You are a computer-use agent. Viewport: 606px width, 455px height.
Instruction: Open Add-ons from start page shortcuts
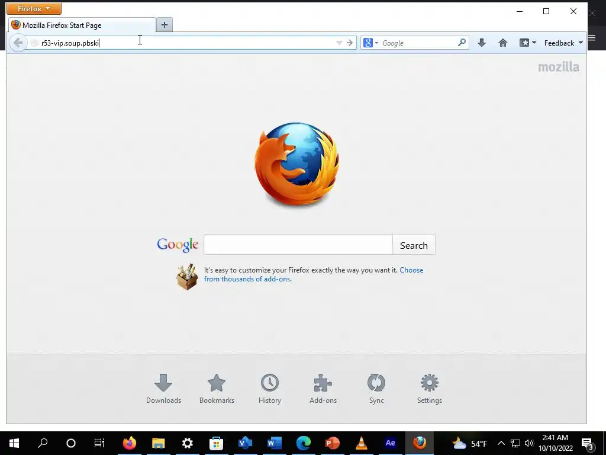coord(323,389)
